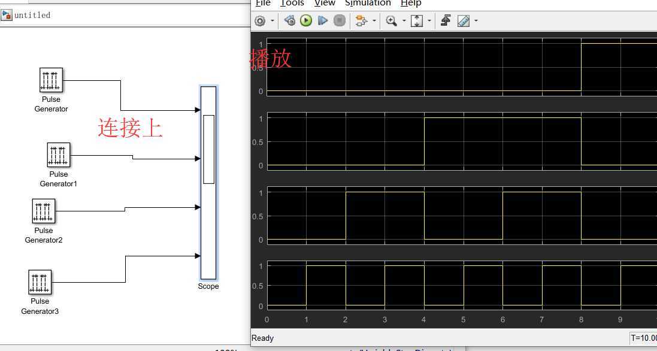The image size is (657, 351).
Task: Select the Pulse Generator3 block
Action: point(40,282)
